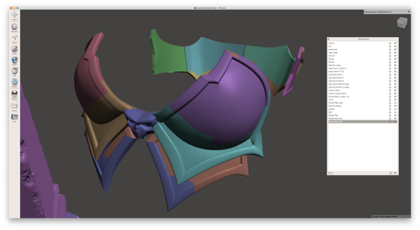Click the target icon for Breast Plate back
Viewport: 420px width, 230px height.
[390, 119]
